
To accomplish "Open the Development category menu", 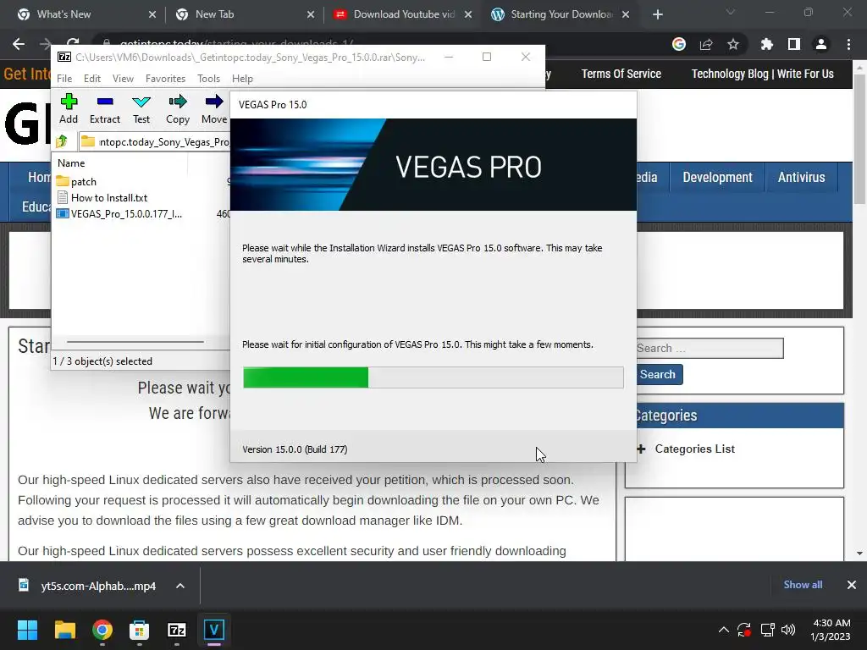I will pos(717,177).
